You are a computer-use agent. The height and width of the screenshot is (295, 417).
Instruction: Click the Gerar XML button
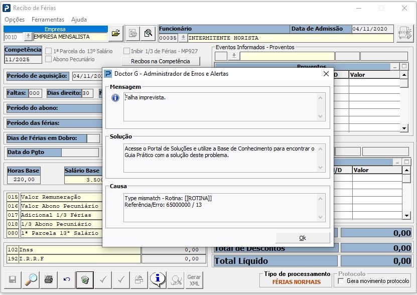pyautogui.click(x=194, y=280)
